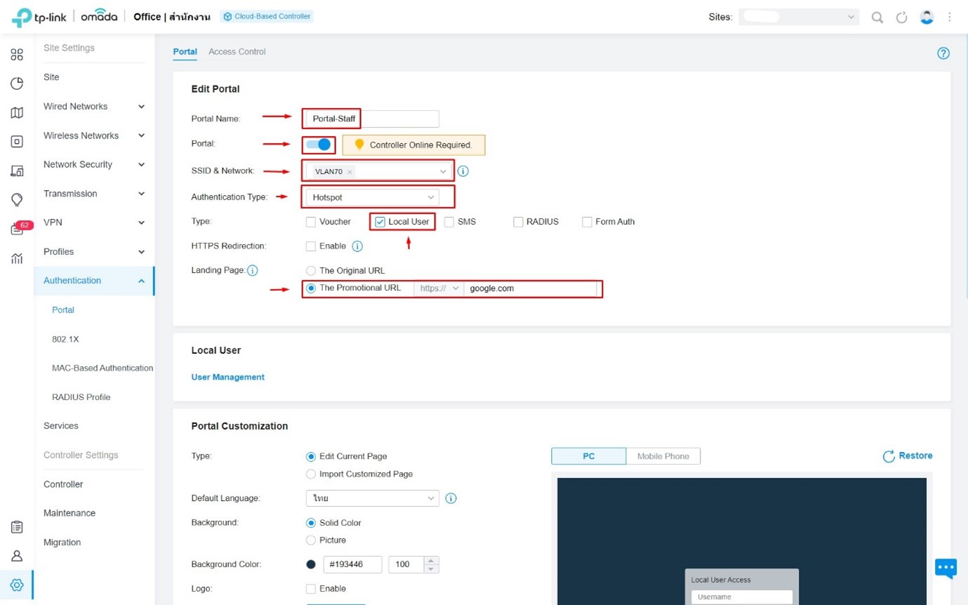
Task: Check the Form Auth checkbox
Action: (588, 222)
